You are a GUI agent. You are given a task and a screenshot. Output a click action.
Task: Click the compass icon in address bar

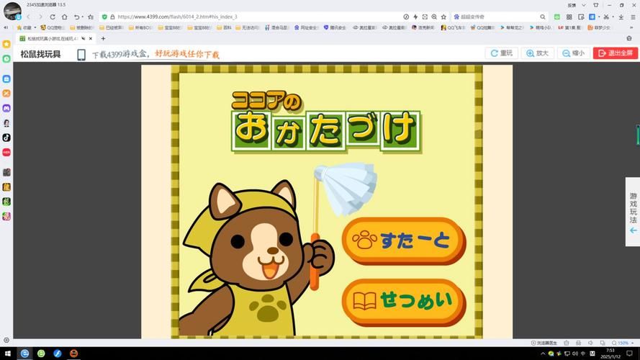click(x=406, y=17)
